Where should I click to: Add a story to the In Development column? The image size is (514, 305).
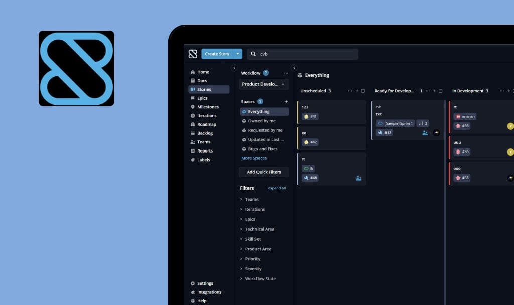coord(509,91)
